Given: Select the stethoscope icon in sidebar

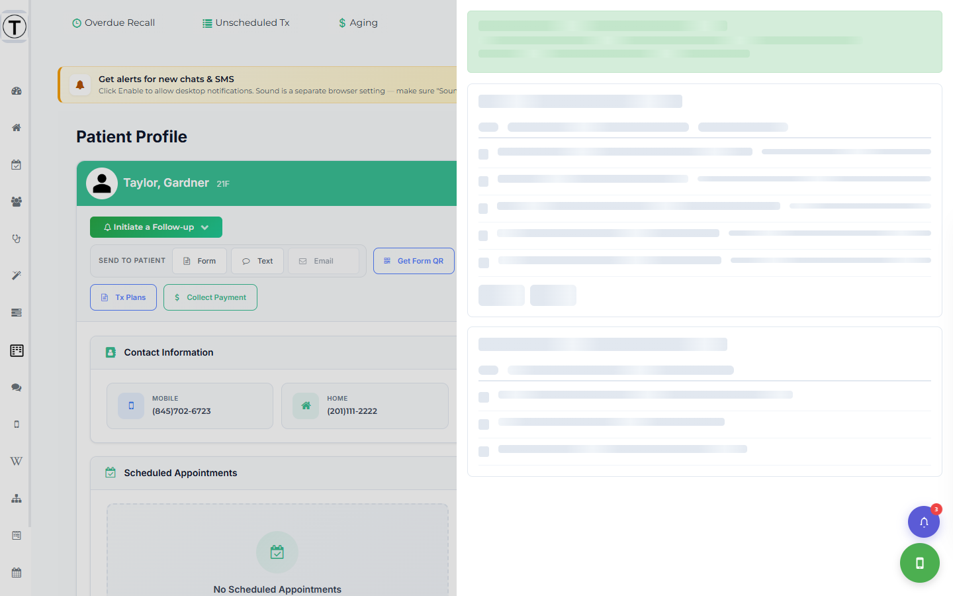Looking at the screenshot, I should click(x=17, y=239).
